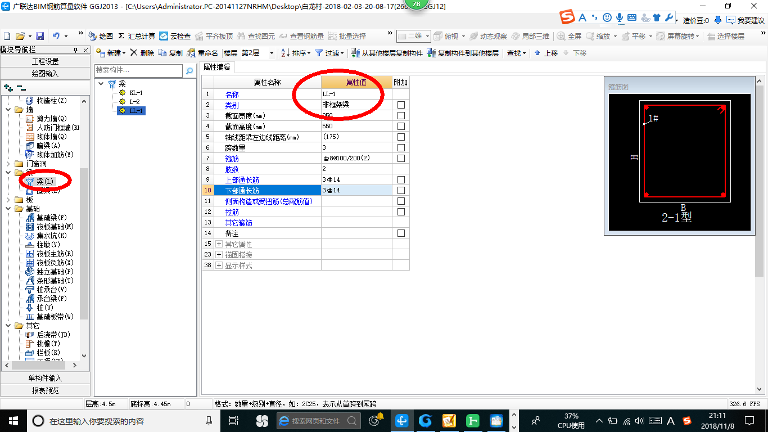Select 暗梁(A) tree item

pyautogui.click(x=48, y=146)
